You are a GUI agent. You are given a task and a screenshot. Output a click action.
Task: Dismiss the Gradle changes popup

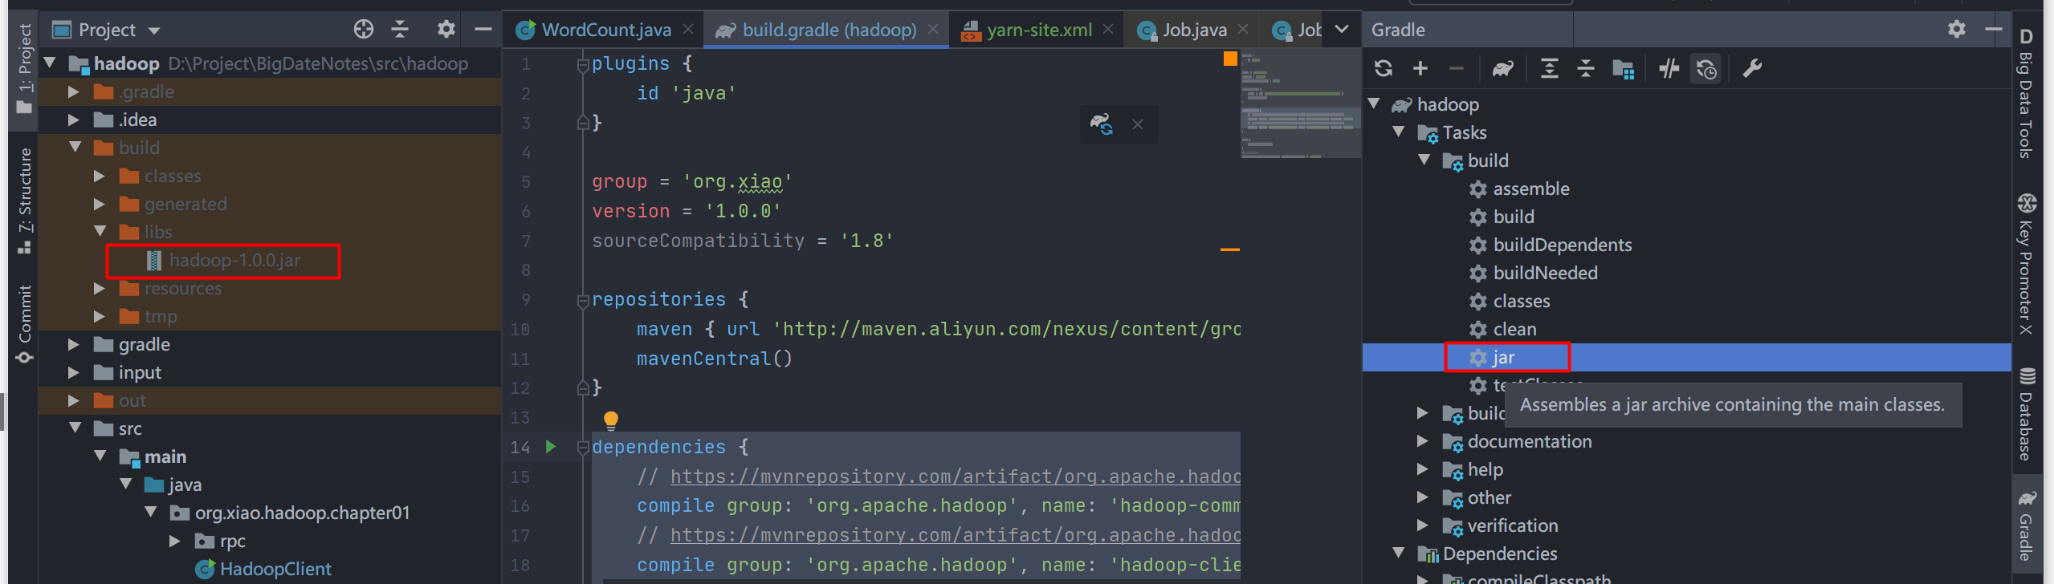(x=1138, y=124)
